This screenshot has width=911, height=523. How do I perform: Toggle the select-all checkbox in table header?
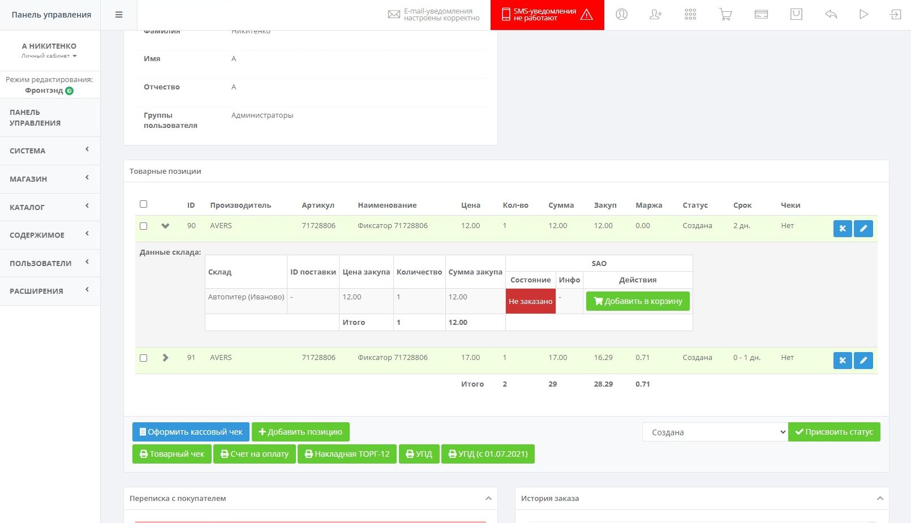pyautogui.click(x=144, y=204)
